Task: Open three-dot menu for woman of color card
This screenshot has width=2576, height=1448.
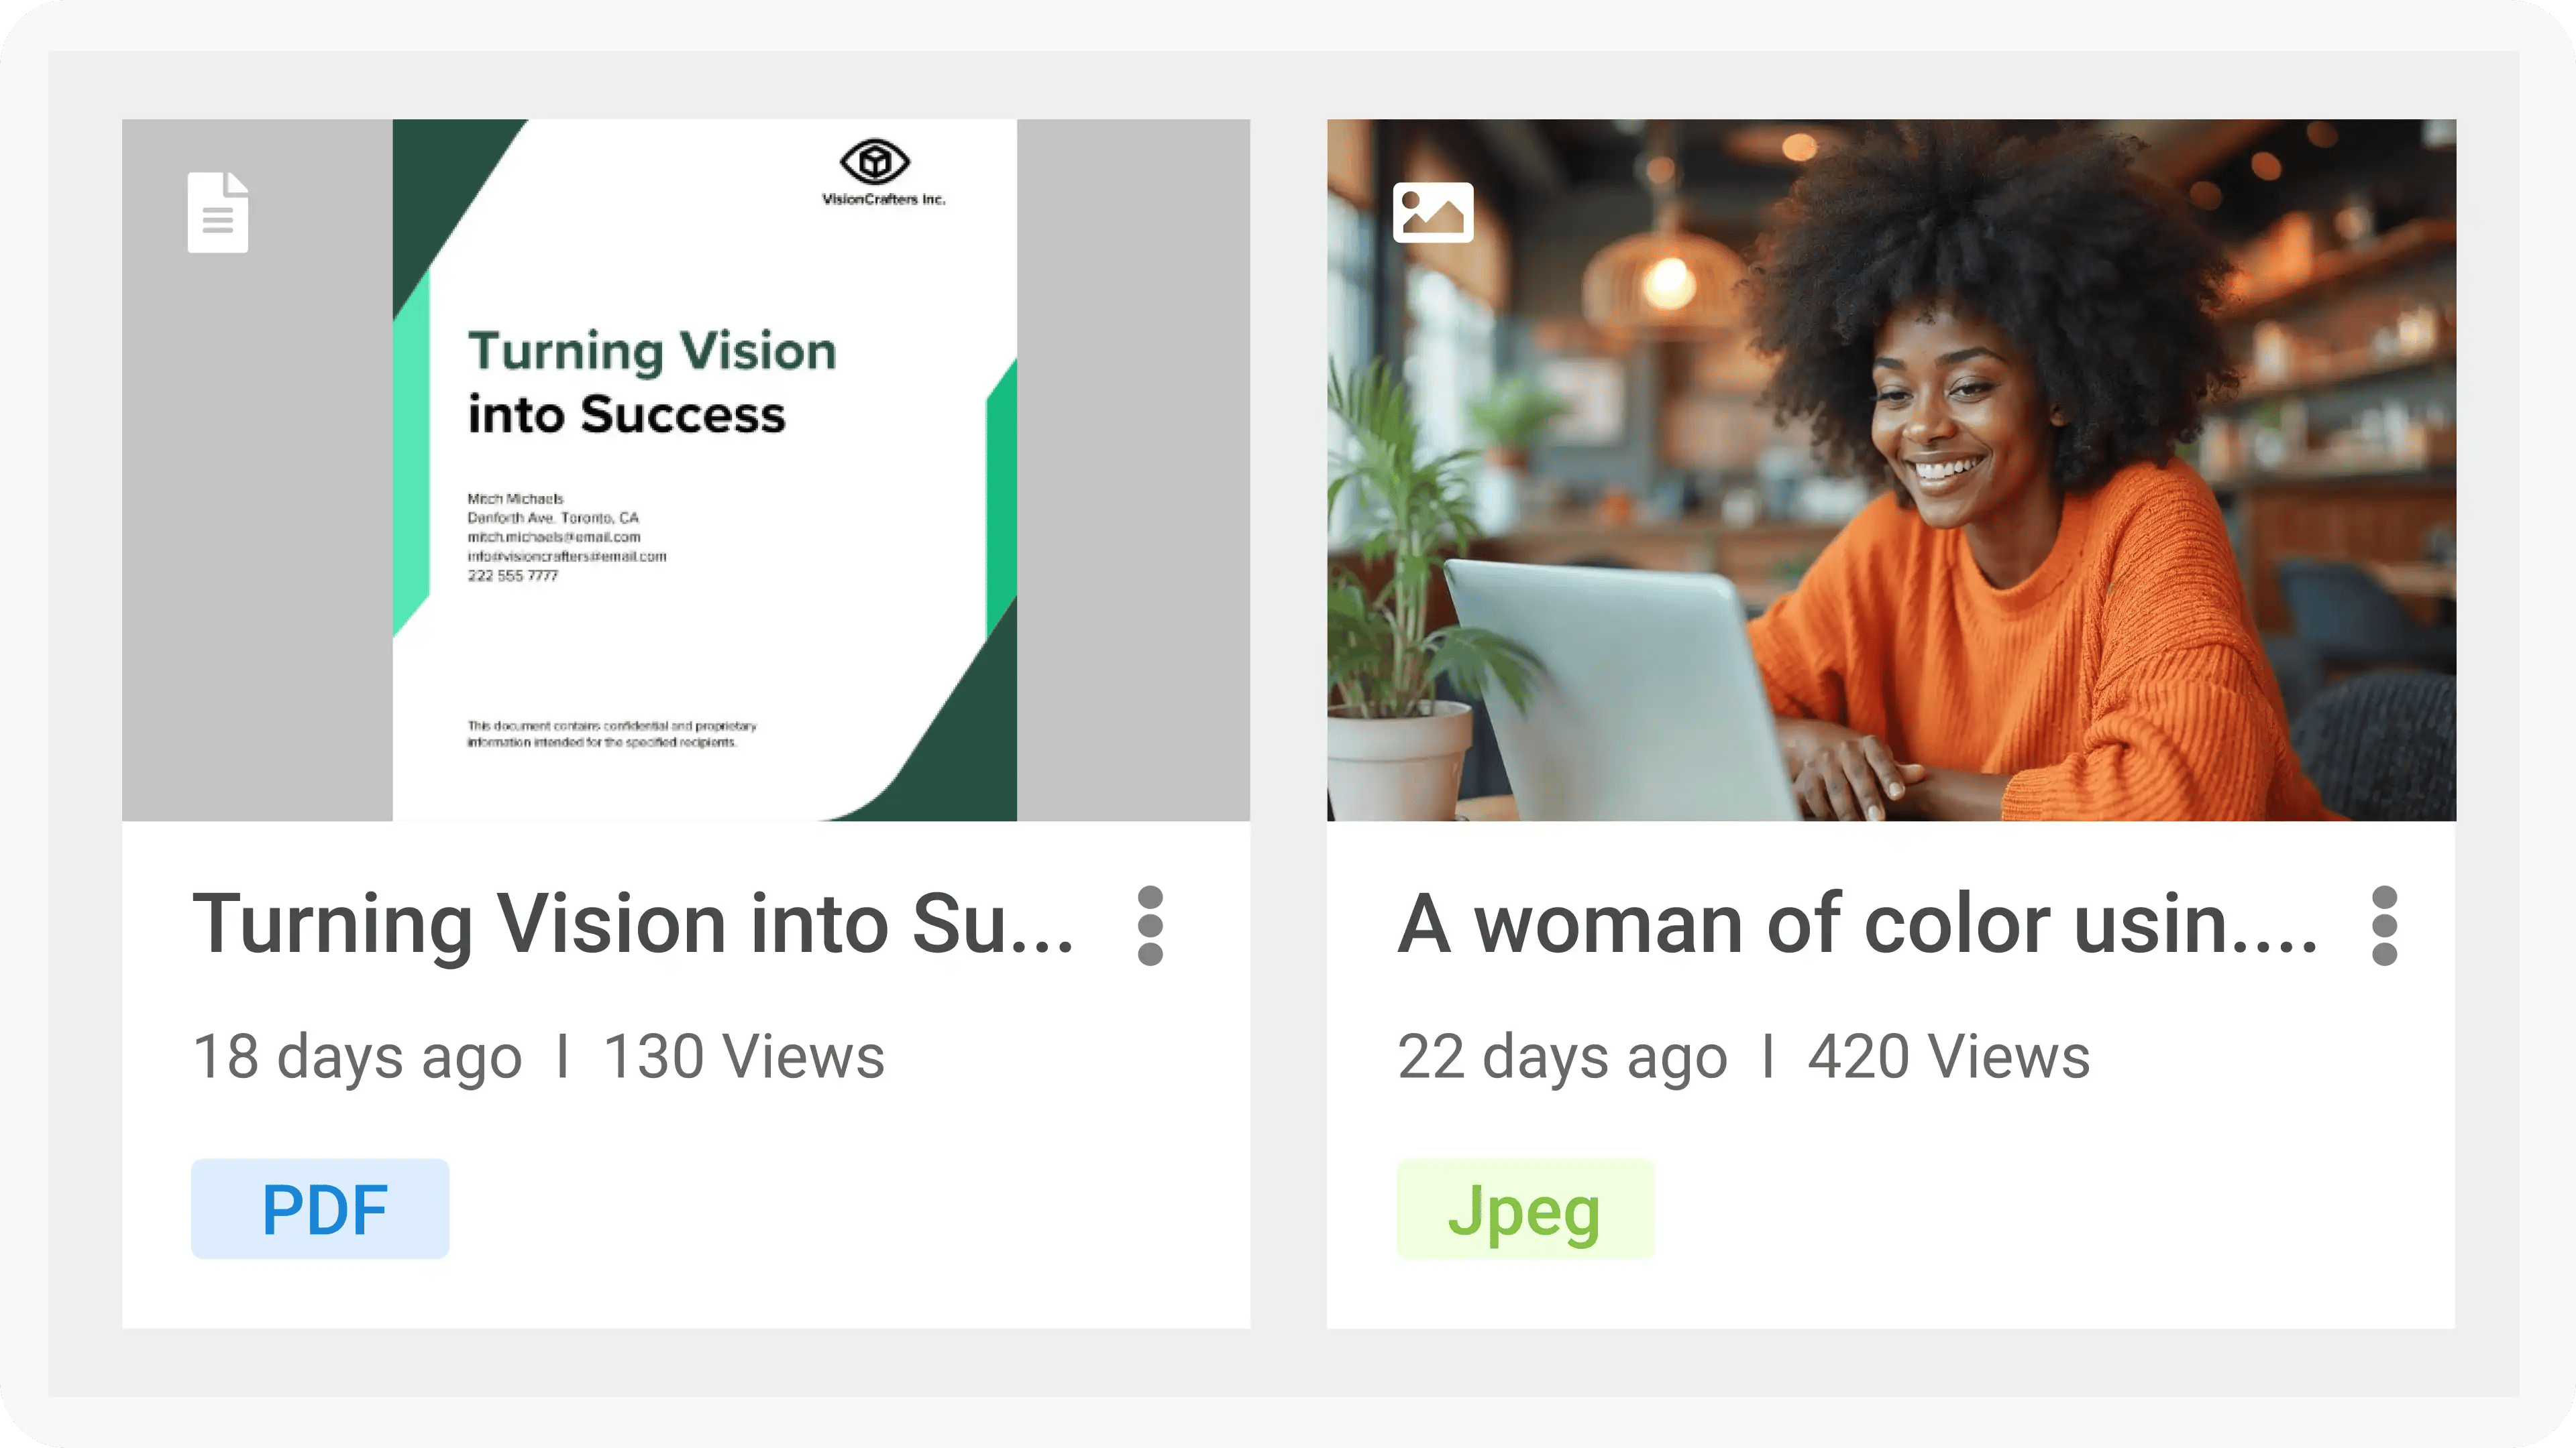Action: 2384,925
